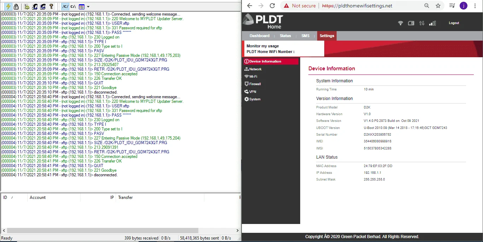This screenshot has width=483, height=242.
Task: Open Wi-Fi settings in the sidebar
Action: pos(251,77)
